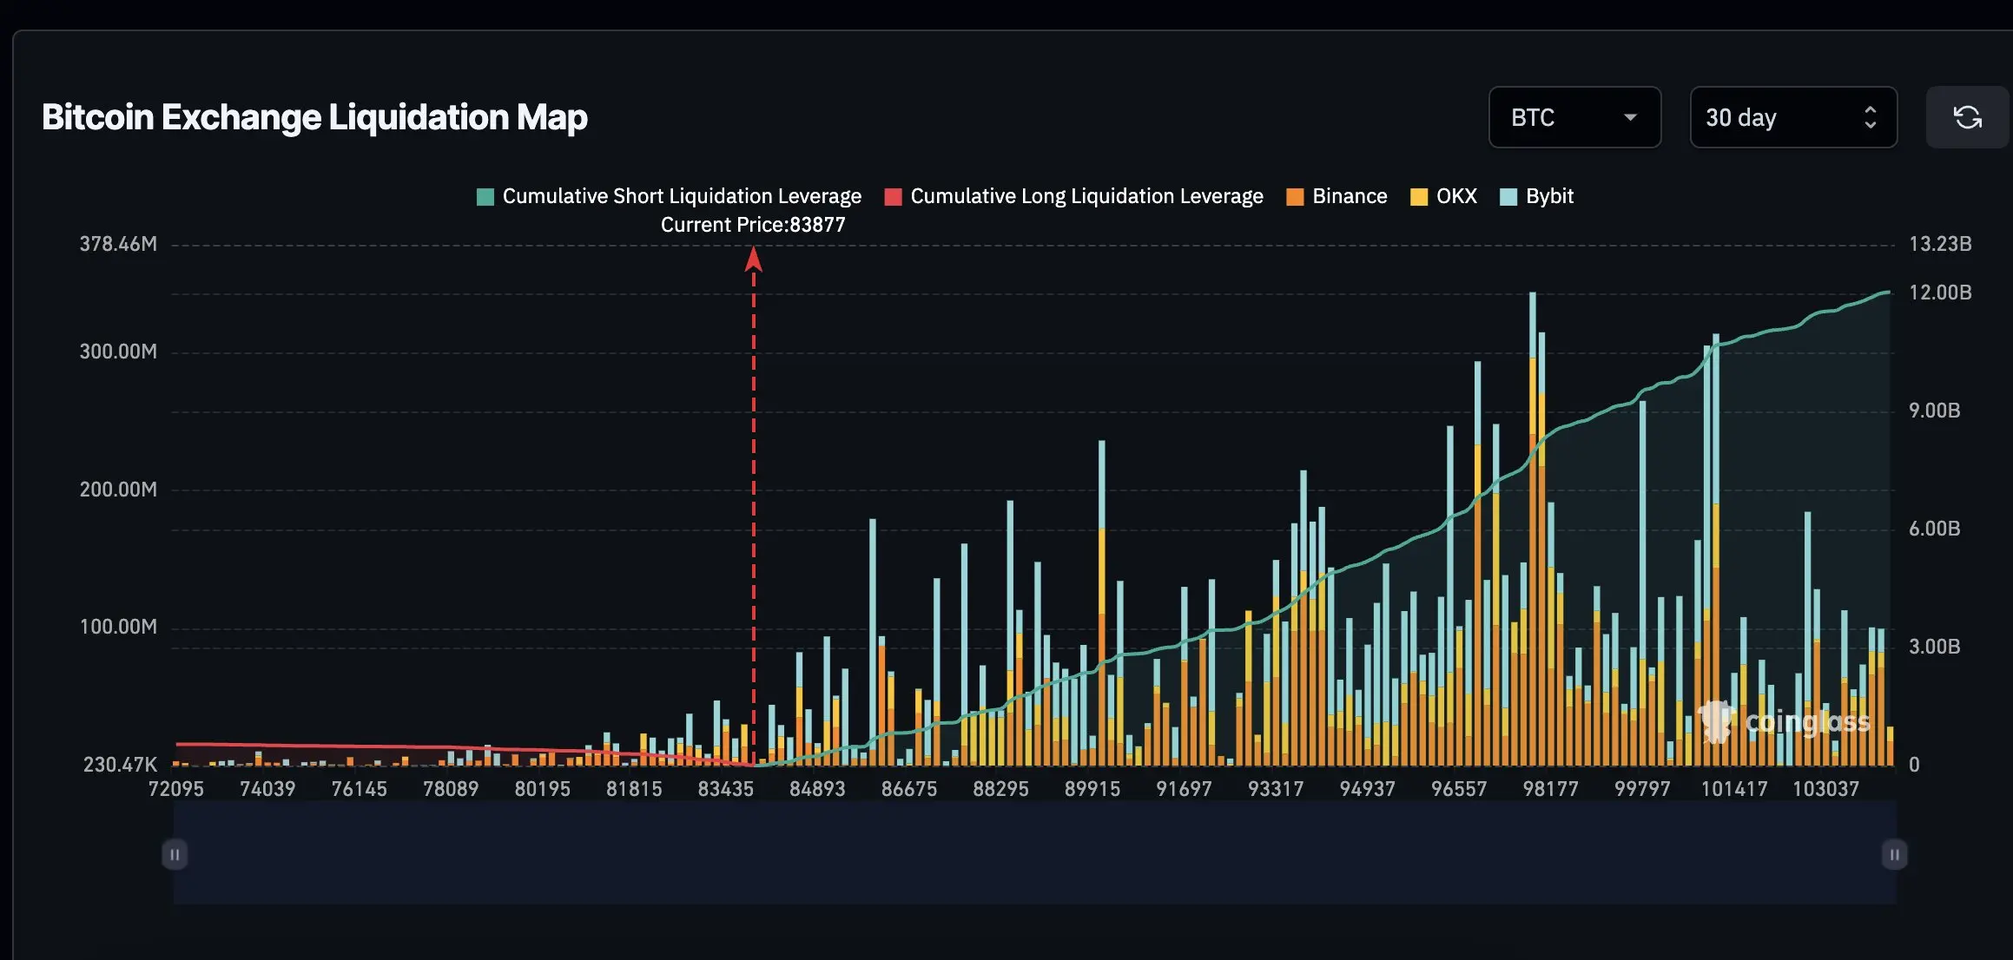Hide Cumulative Short Liquidation Leverage series
This screenshot has width=2013, height=960.
click(x=682, y=196)
